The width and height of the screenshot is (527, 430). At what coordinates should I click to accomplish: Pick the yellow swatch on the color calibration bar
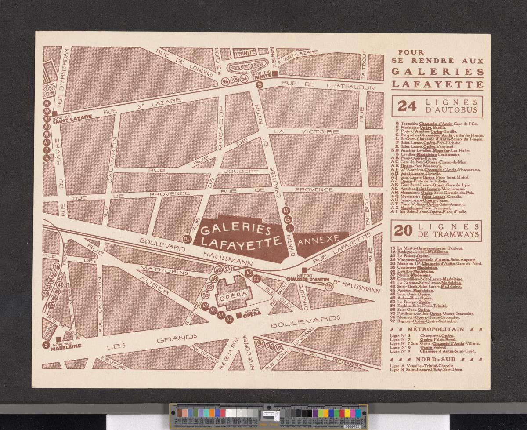[347, 413]
